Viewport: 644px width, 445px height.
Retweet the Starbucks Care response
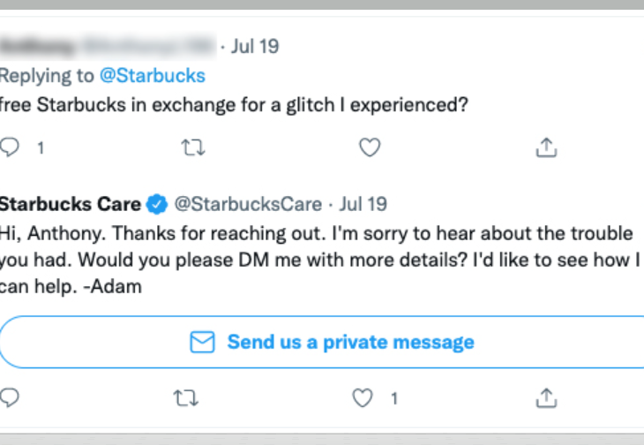pyautogui.click(x=185, y=397)
